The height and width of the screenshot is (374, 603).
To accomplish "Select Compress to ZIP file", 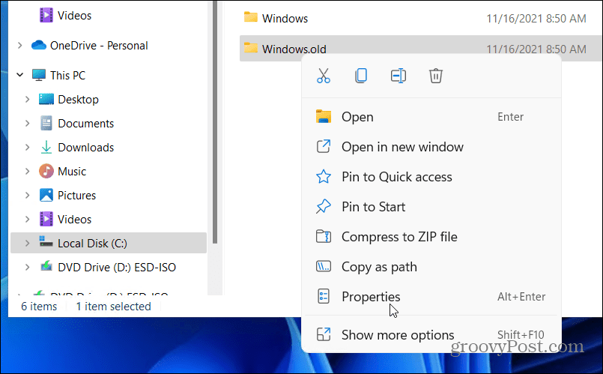I will 399,237.
